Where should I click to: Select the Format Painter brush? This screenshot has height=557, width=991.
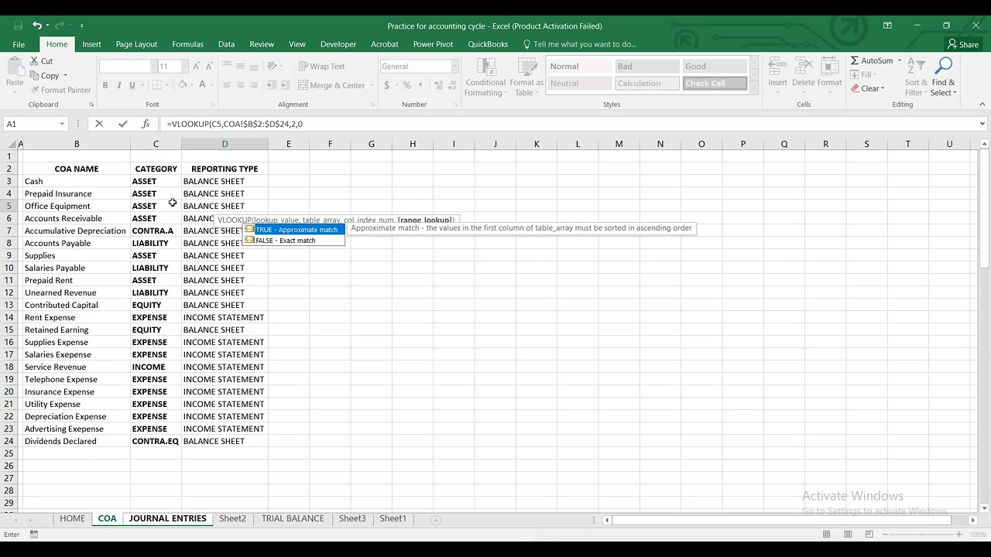[x=60, y=90]
